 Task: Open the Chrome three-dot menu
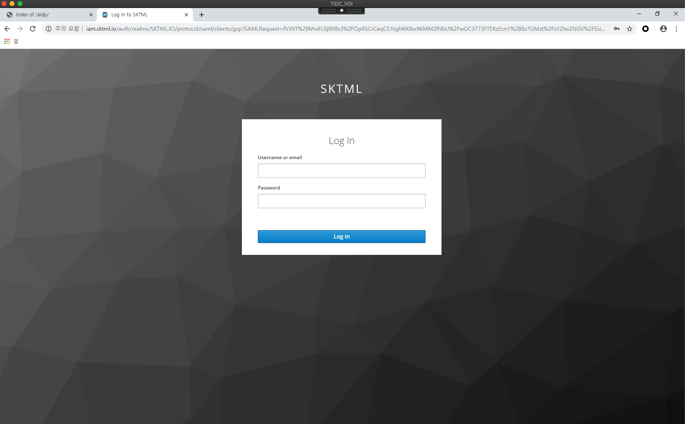coord(676,29)
